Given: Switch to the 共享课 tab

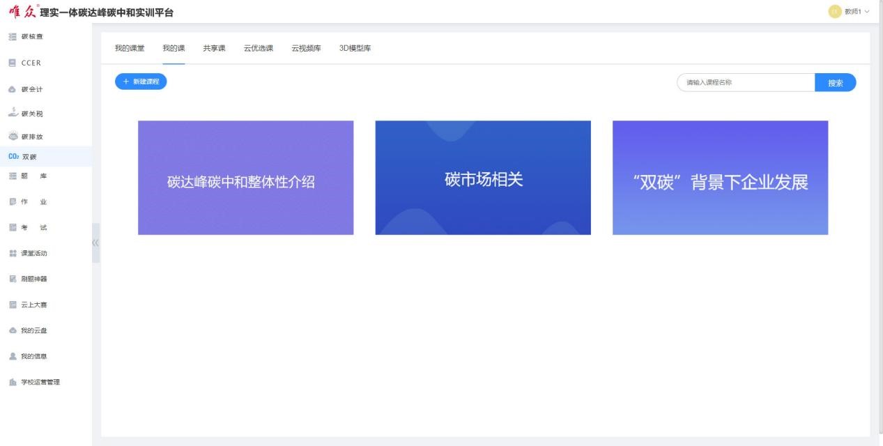Looking at the screenshot, I should [x=214, y=48].
